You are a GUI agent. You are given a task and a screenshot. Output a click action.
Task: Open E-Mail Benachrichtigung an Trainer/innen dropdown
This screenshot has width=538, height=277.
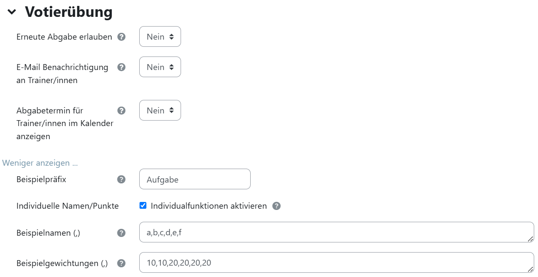(160, 67)
